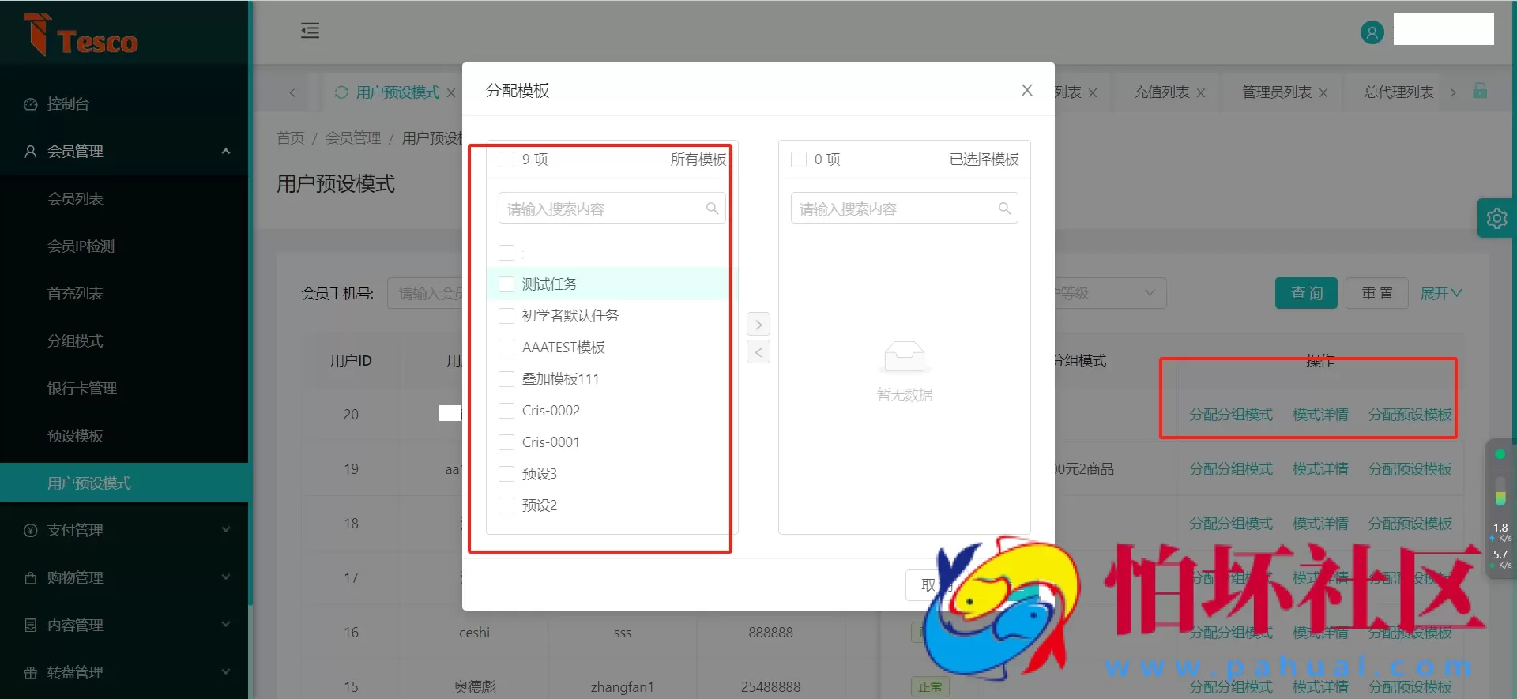Open the user avatar icon
The height and width of the screenshot is (699, 1517).
click(1372, 32)
